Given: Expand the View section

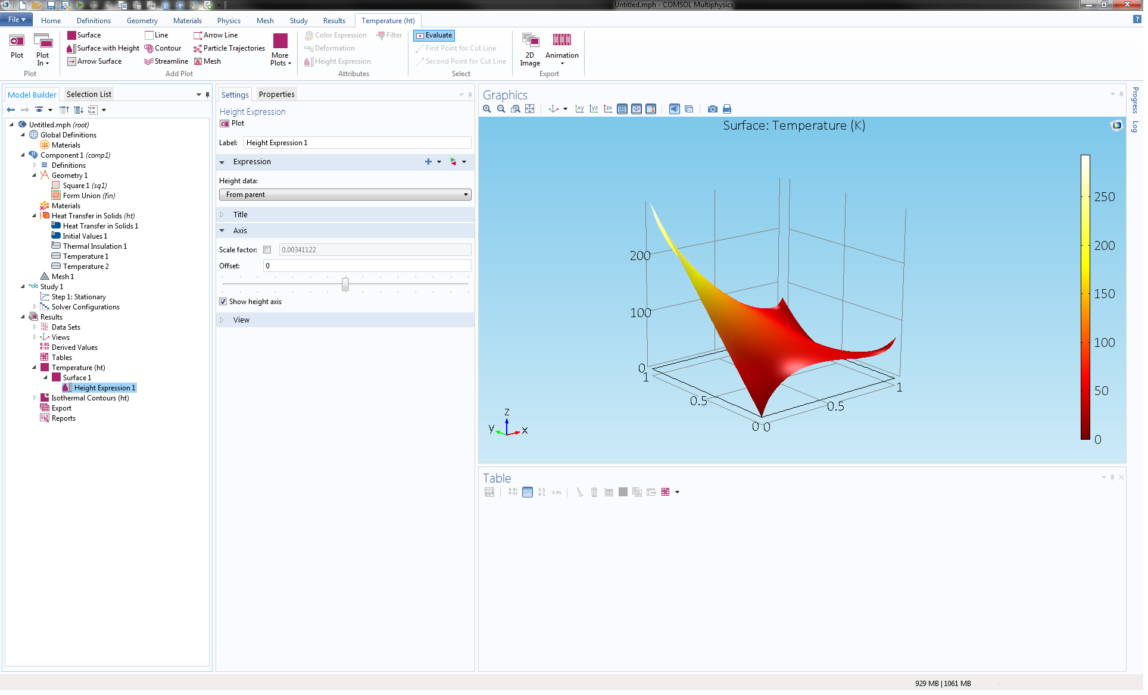Looking at the screenshot, I should pyautogui.click(x=241, y=320).
